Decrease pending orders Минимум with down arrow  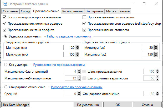(x=156, y=49)
